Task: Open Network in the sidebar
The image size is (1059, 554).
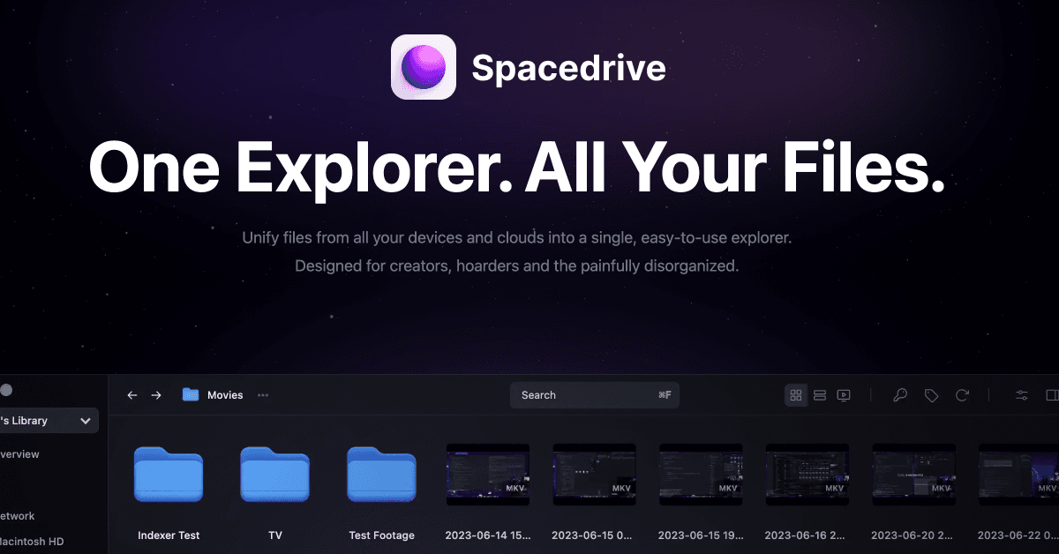Action: click(18, 516)
